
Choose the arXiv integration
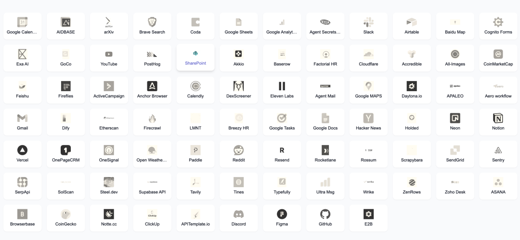109,26
